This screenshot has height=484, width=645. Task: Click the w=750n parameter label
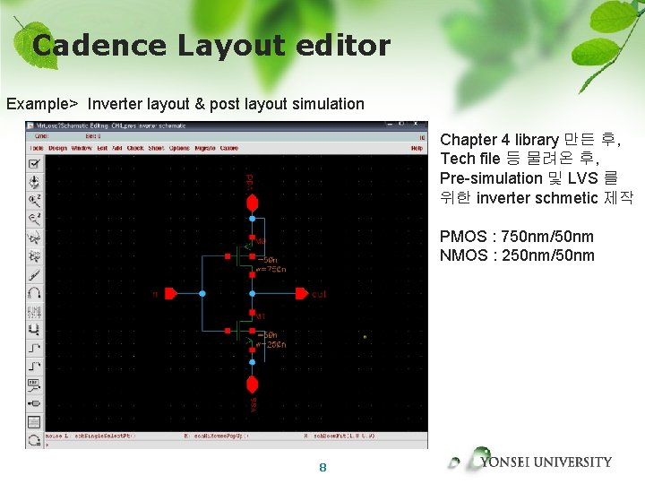click(x=271, y=269)
